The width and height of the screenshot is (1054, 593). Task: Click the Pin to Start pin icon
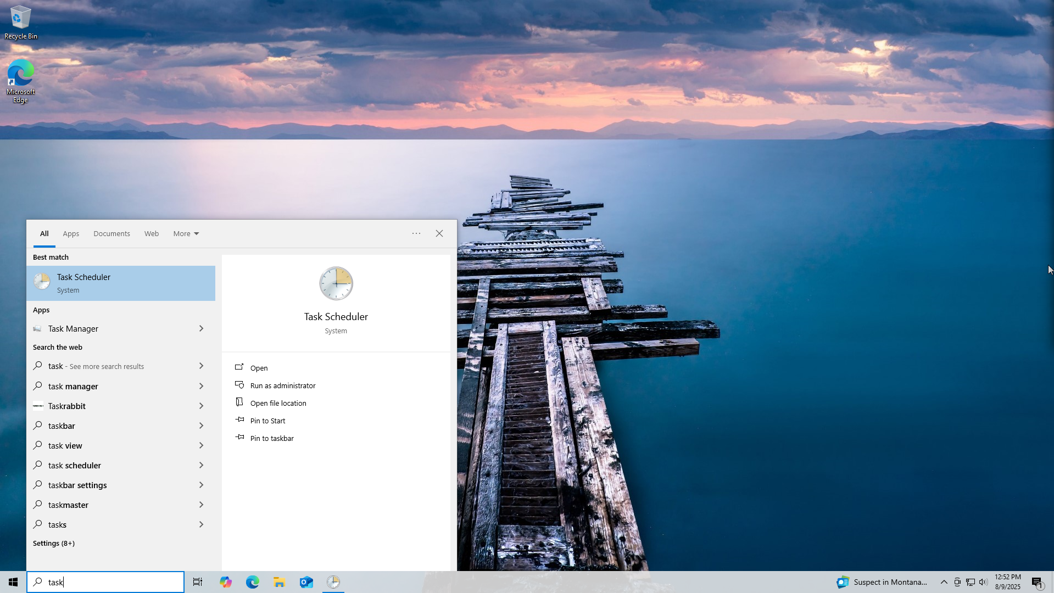pyautogui.click(x=239, y=419)
